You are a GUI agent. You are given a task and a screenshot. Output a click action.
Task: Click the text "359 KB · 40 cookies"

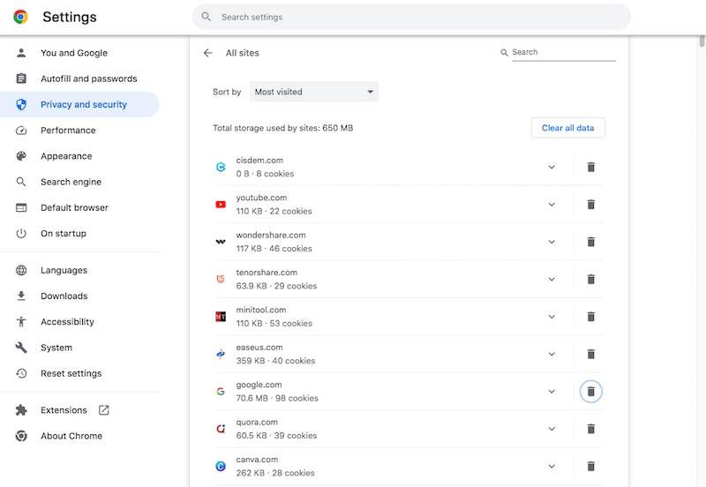click(x=275, y=361)
